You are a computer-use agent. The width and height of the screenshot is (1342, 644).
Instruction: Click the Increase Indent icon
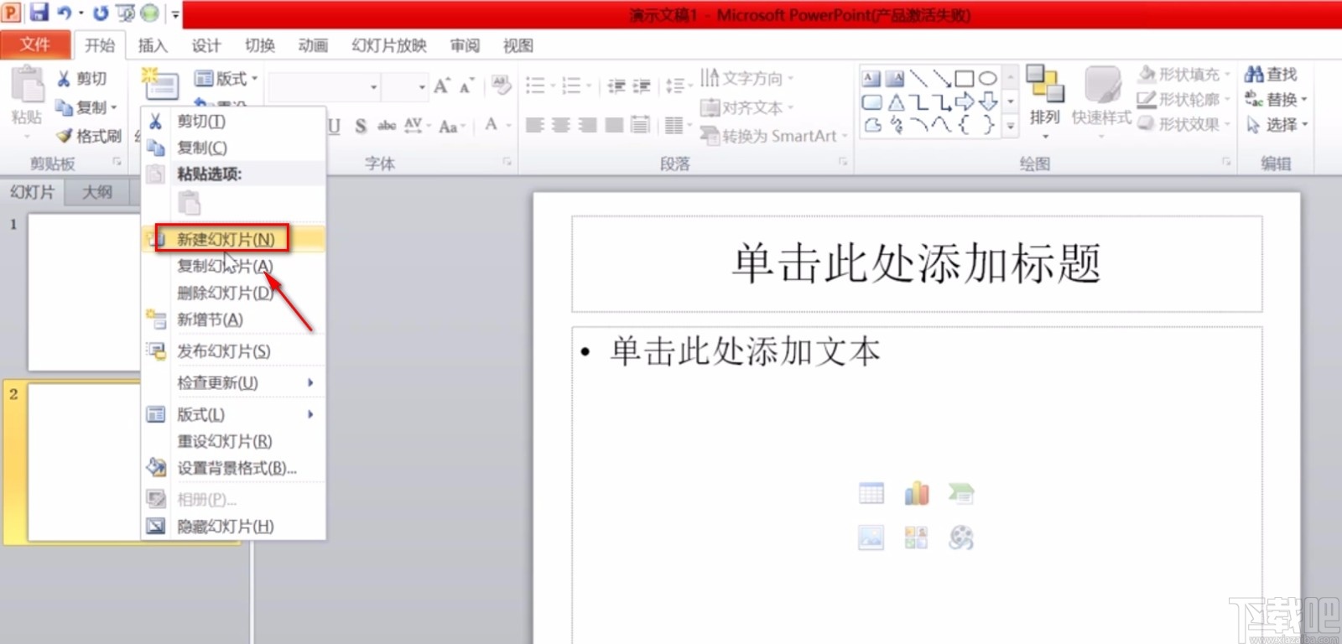point(642,86)
